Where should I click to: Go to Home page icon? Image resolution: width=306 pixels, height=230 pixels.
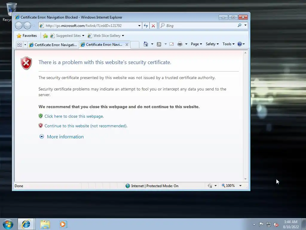coord(146,44)
